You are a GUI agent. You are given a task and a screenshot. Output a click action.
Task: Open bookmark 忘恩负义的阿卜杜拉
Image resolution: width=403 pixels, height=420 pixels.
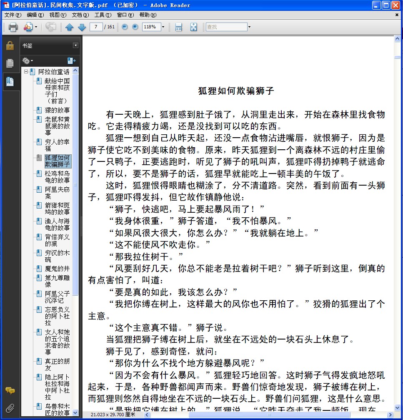point(57,316)
